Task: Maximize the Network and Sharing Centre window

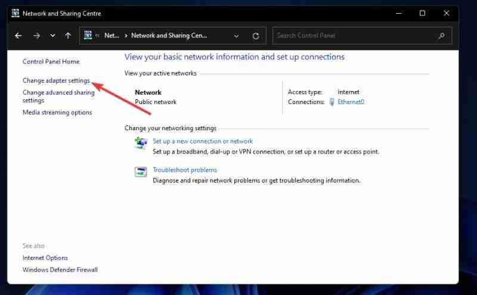Action: [x=422, y=13]
